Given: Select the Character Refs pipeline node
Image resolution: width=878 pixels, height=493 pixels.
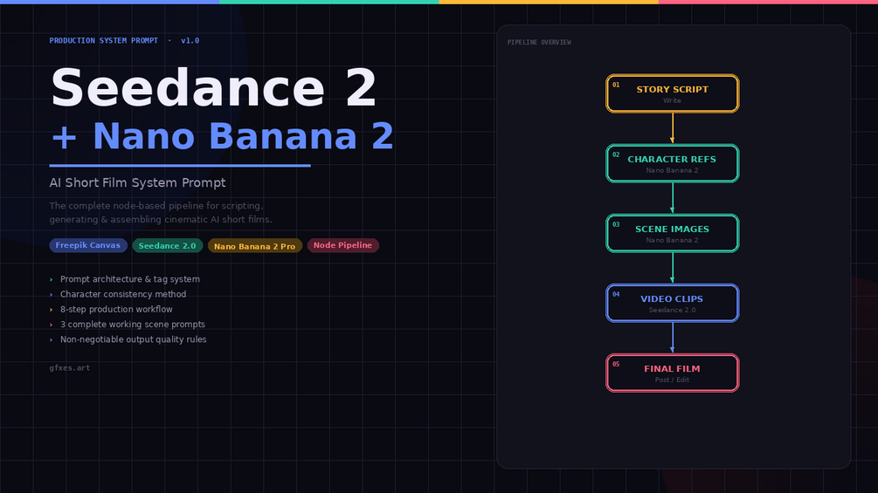Looking at the screenshot, I should click(673, 163).
